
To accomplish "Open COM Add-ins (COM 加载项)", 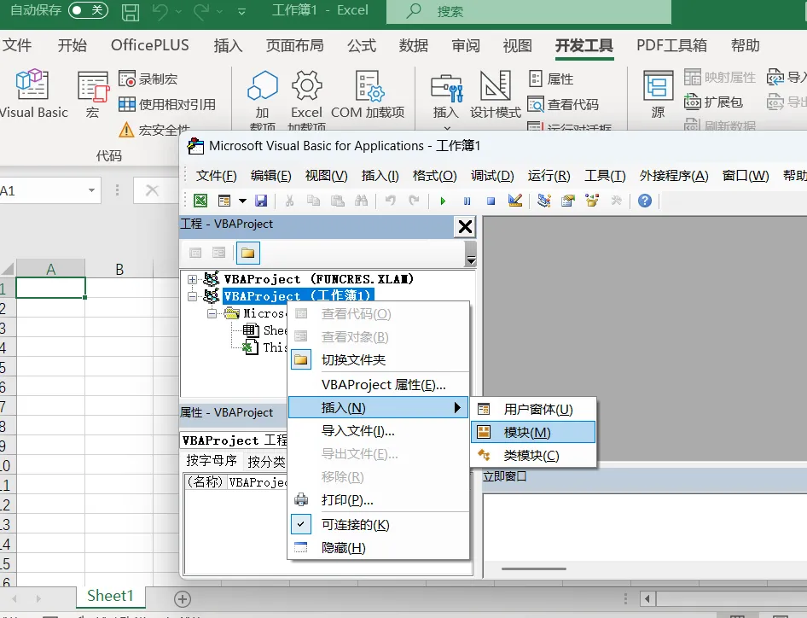I will tap(368, 95).
